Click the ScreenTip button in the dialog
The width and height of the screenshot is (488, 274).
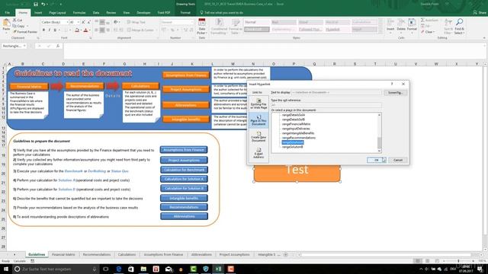coord(395,93)
